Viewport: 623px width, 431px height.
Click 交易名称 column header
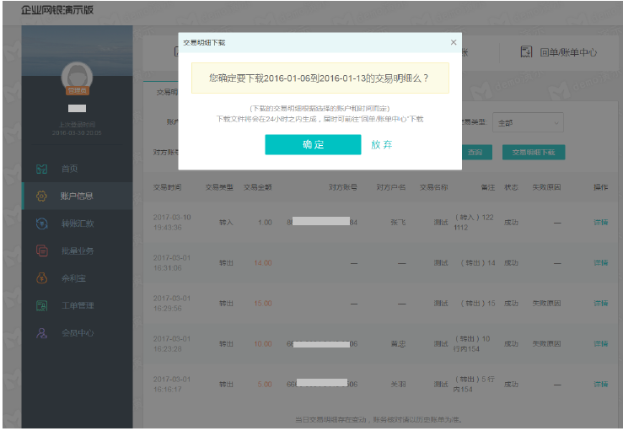(434, 187)
